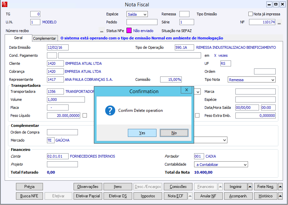Viewport: 288px width, 205px height.
Task: Click the Transportadora code field 1356
Action: point(55,91)
